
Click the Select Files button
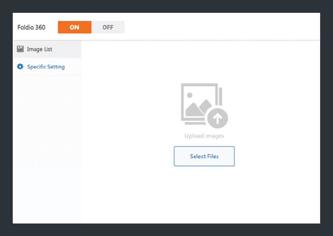click(x=204, y=156)
